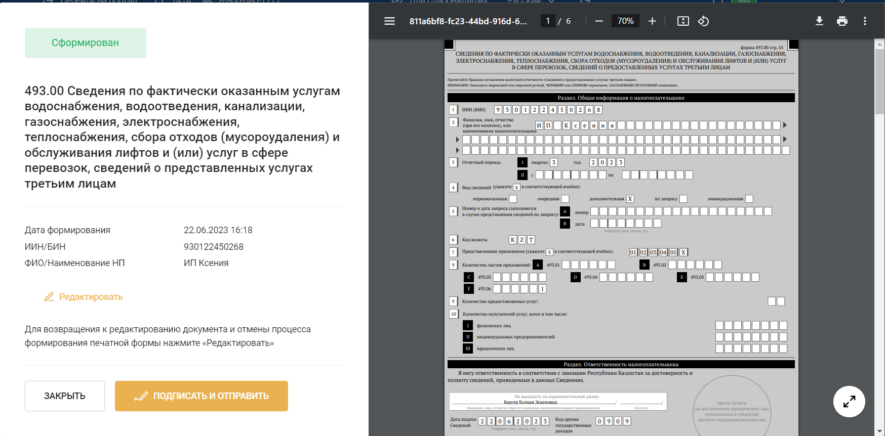Click the первоначальная checkbox in the PDF
This screenshot has height=436, width=885.
click(513, 199)
